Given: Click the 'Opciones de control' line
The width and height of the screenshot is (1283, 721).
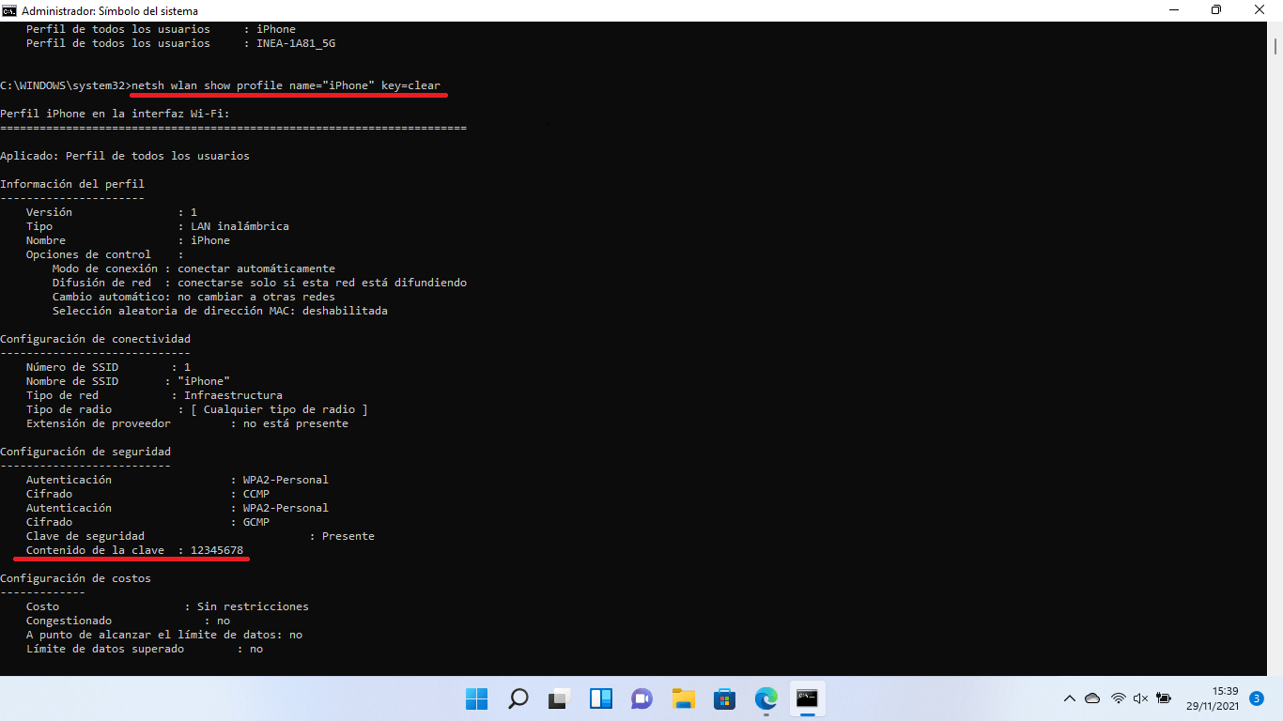Looking at the screenshot, I should (104, 254).
